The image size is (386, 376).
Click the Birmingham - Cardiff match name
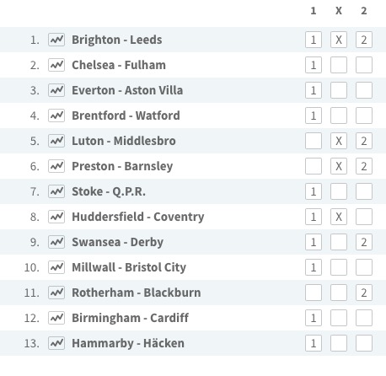131,318
